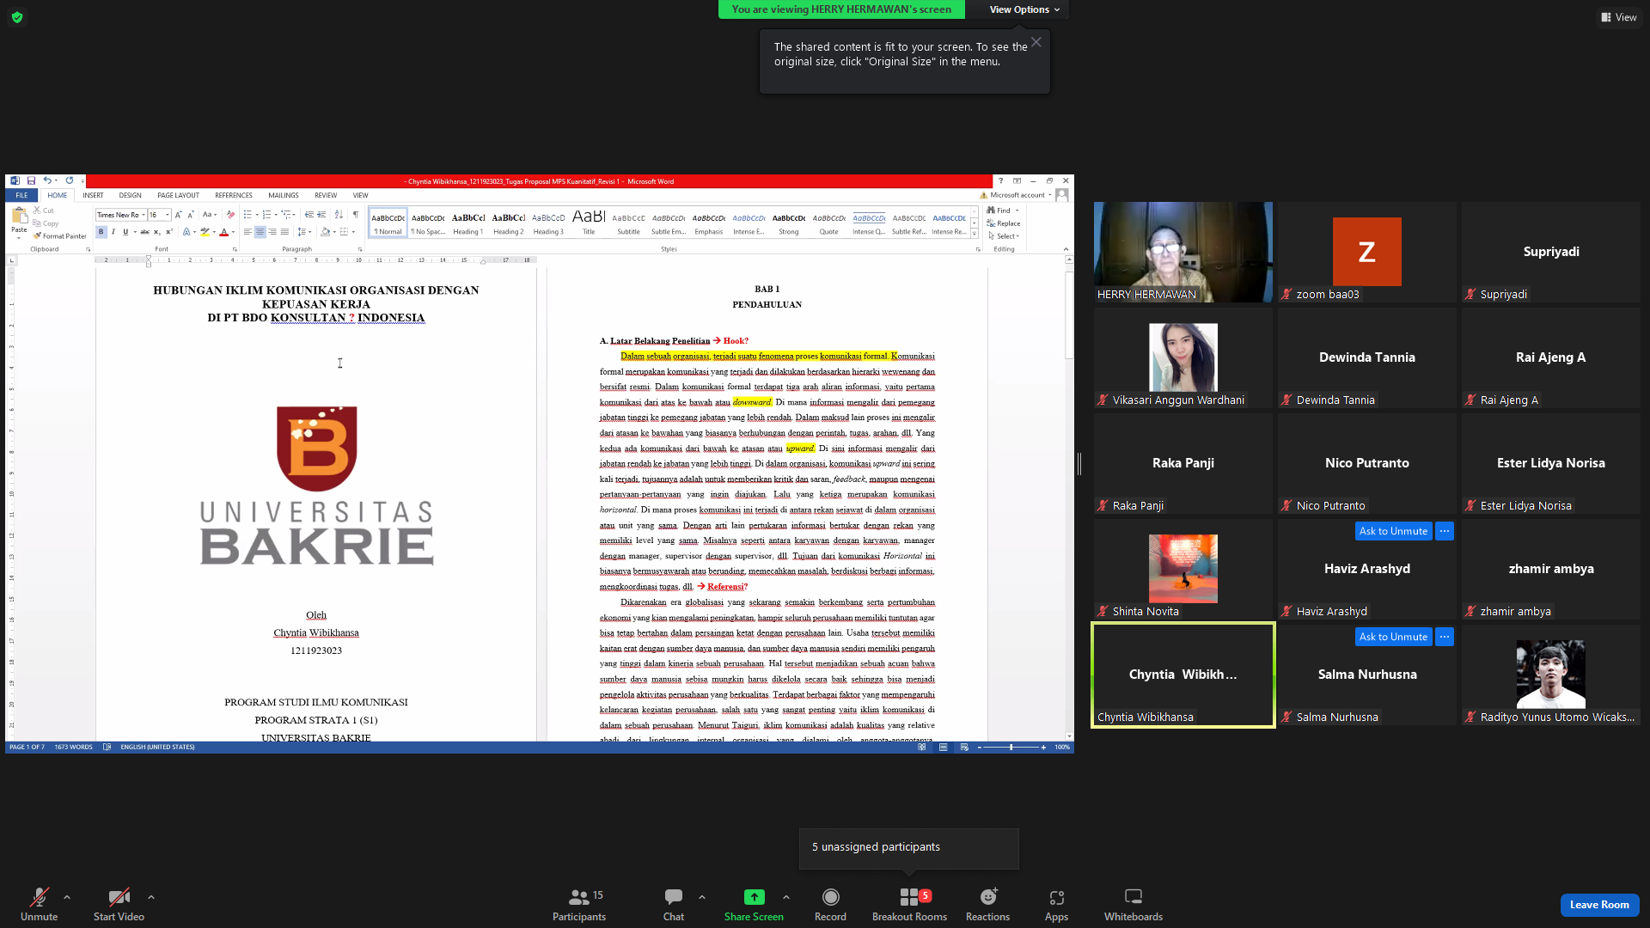Unmute the microphone in Zoom
This screenshot has height=928, width=1650.
40,905
